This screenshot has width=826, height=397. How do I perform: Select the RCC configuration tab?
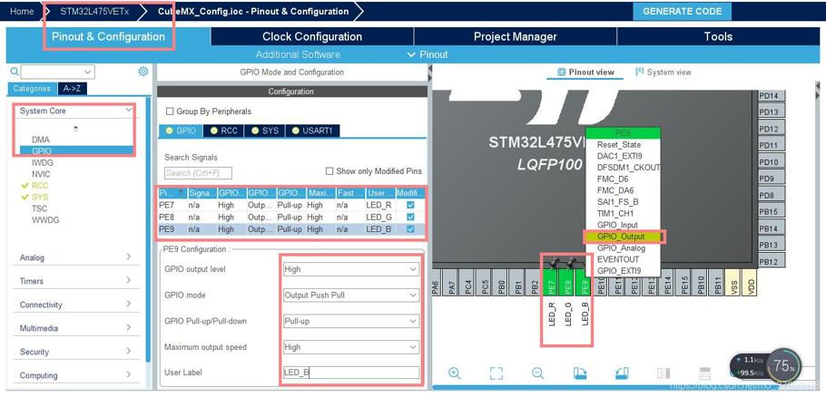[224, 131]
